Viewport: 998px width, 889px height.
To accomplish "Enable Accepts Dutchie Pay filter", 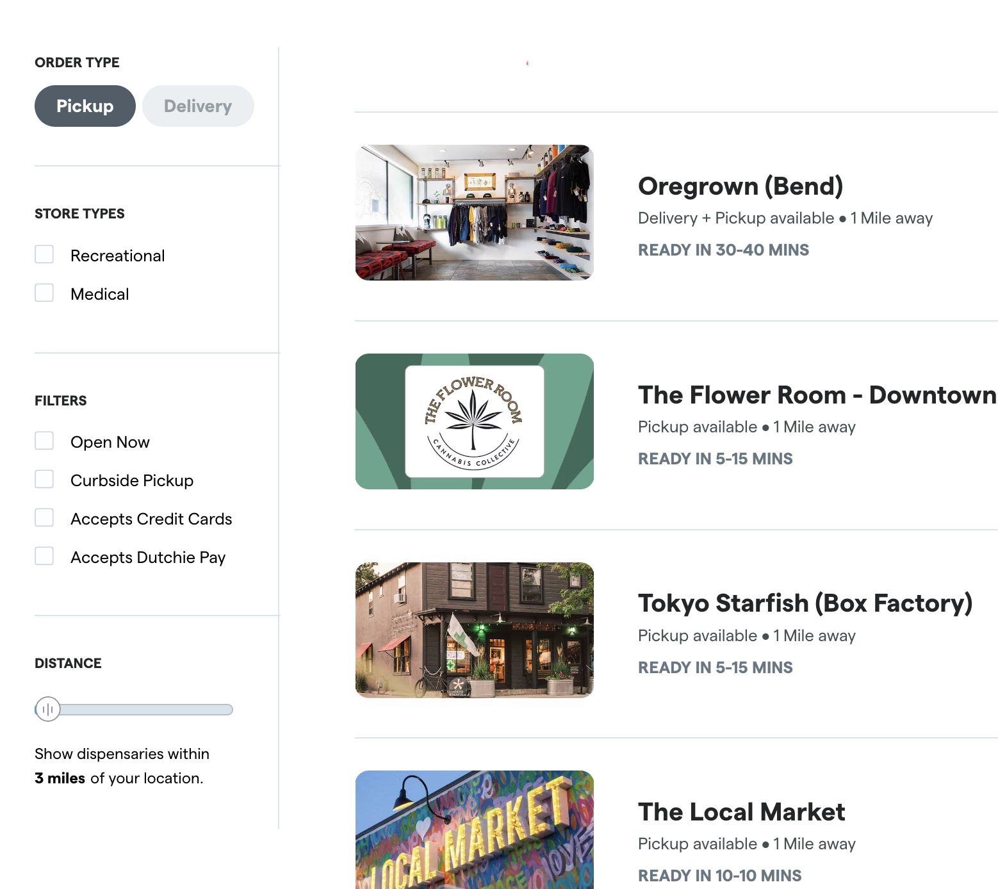I will coord(44,557).
